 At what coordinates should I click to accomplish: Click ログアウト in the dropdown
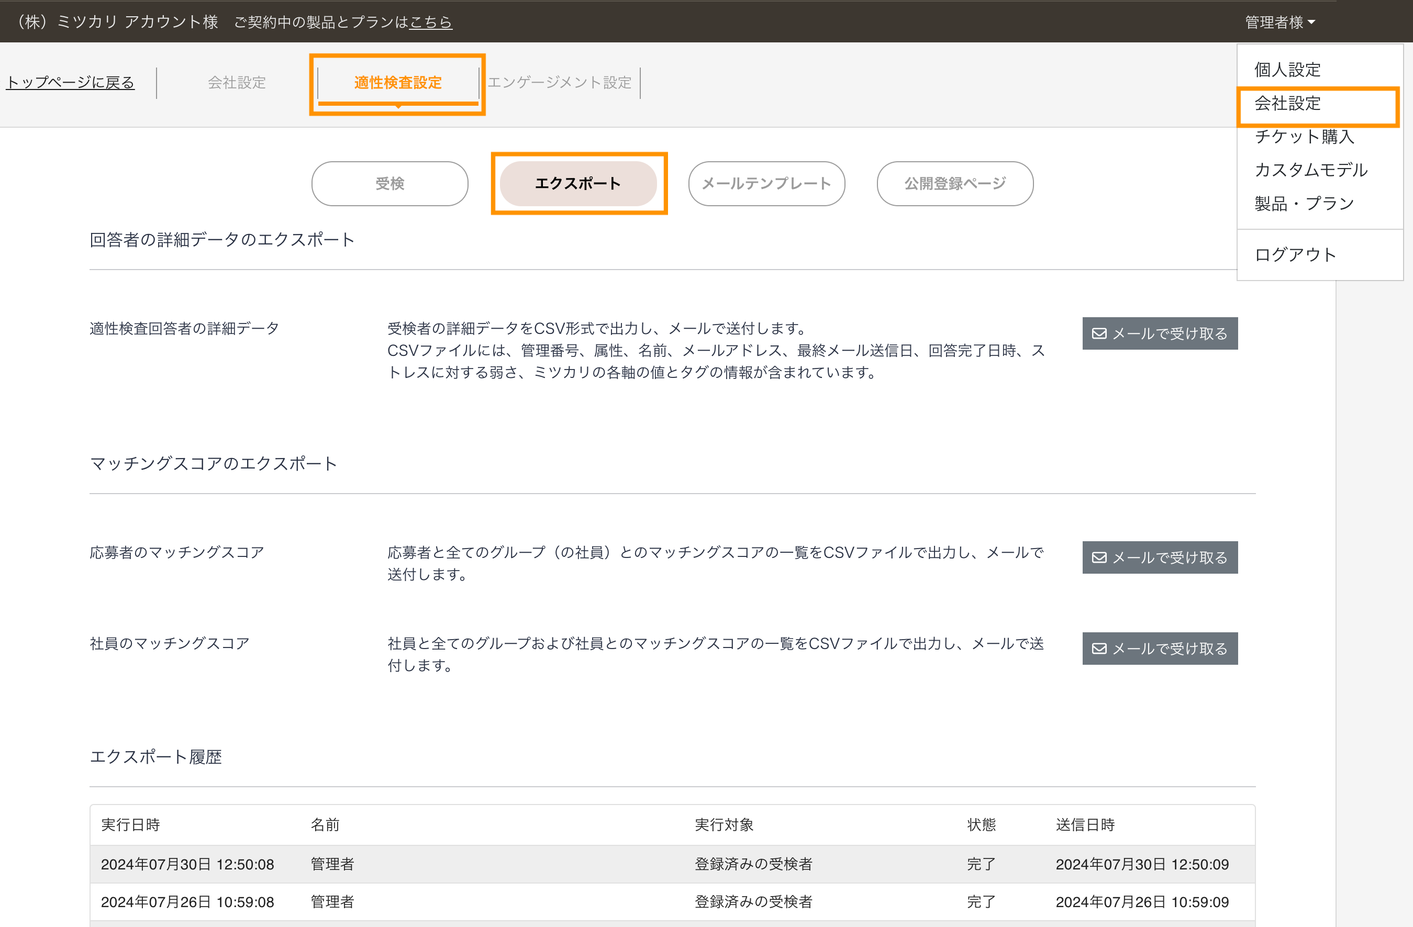[1295, 254]
